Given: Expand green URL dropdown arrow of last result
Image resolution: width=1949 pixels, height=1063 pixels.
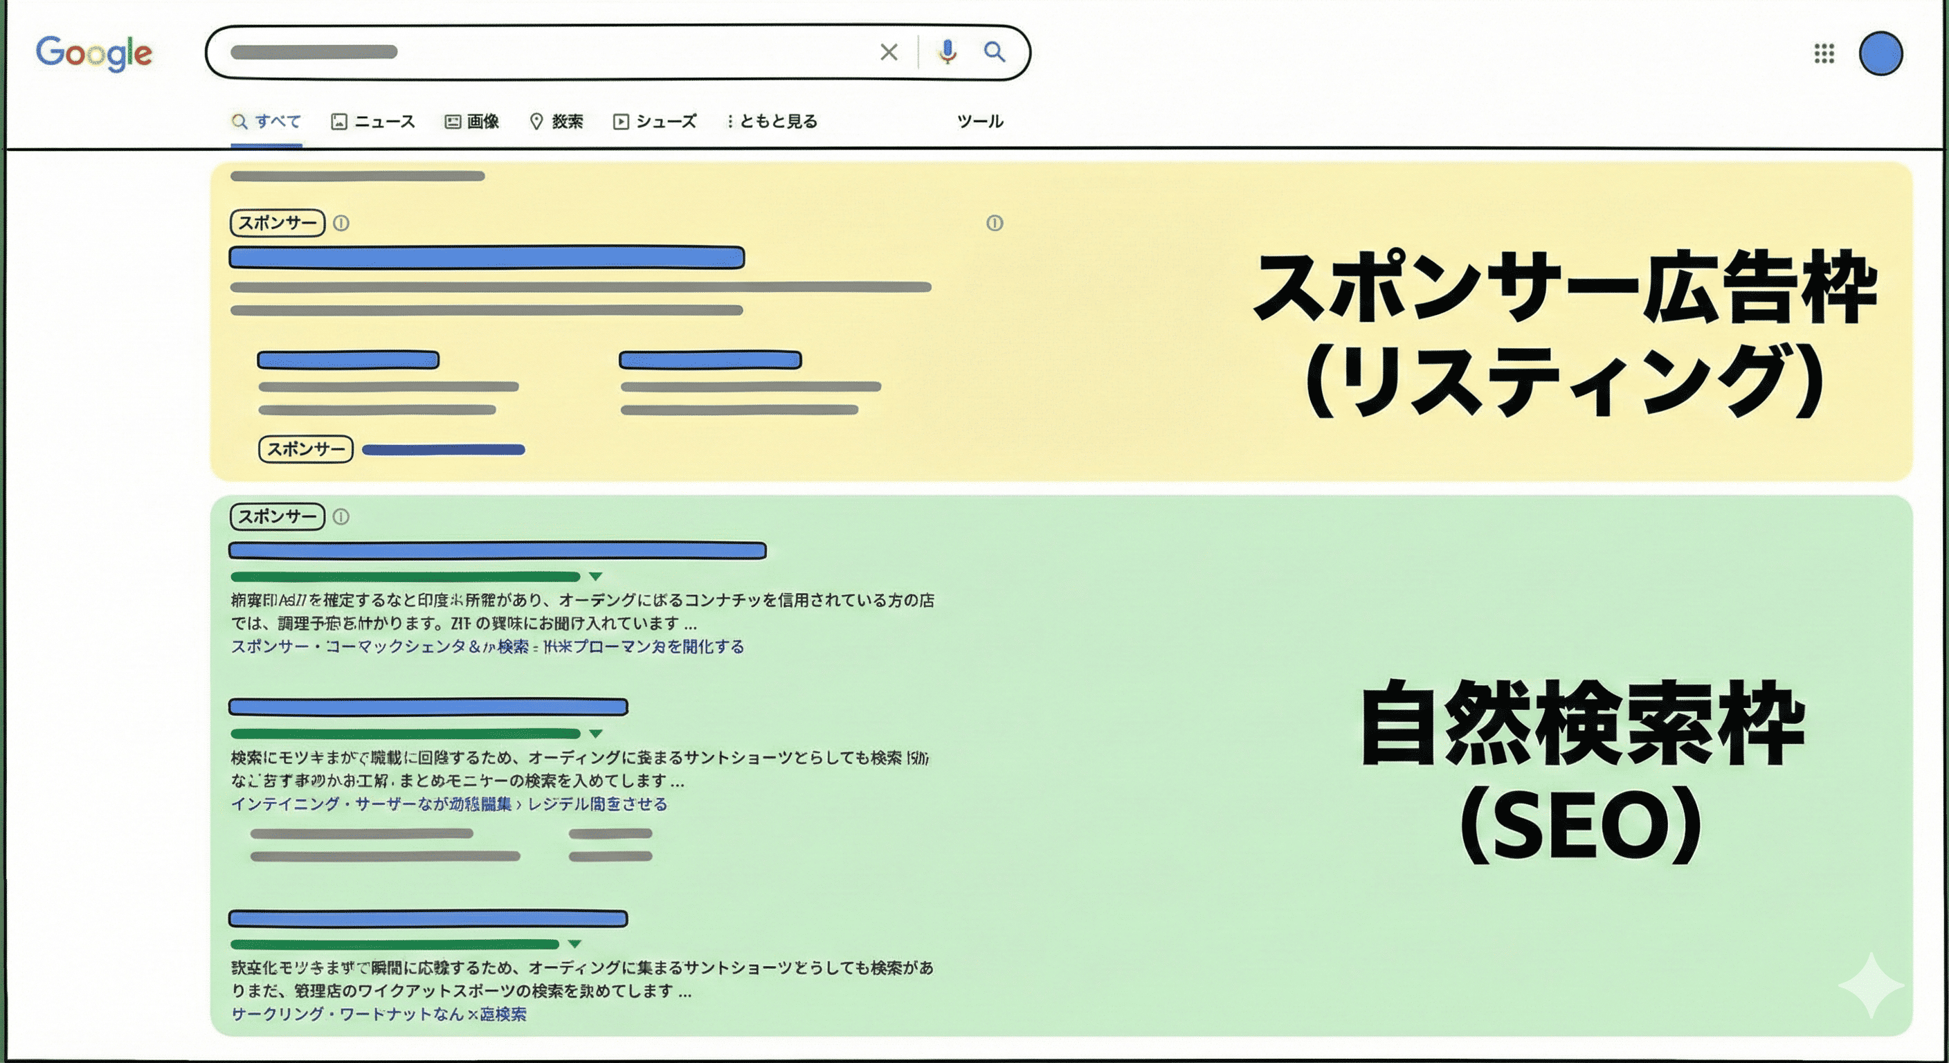Looking at the screenshot, I should click(574, 944).
